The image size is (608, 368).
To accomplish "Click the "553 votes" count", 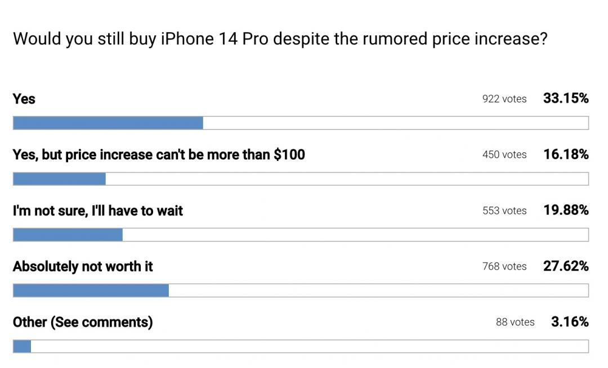I will [x=504, y=211].
